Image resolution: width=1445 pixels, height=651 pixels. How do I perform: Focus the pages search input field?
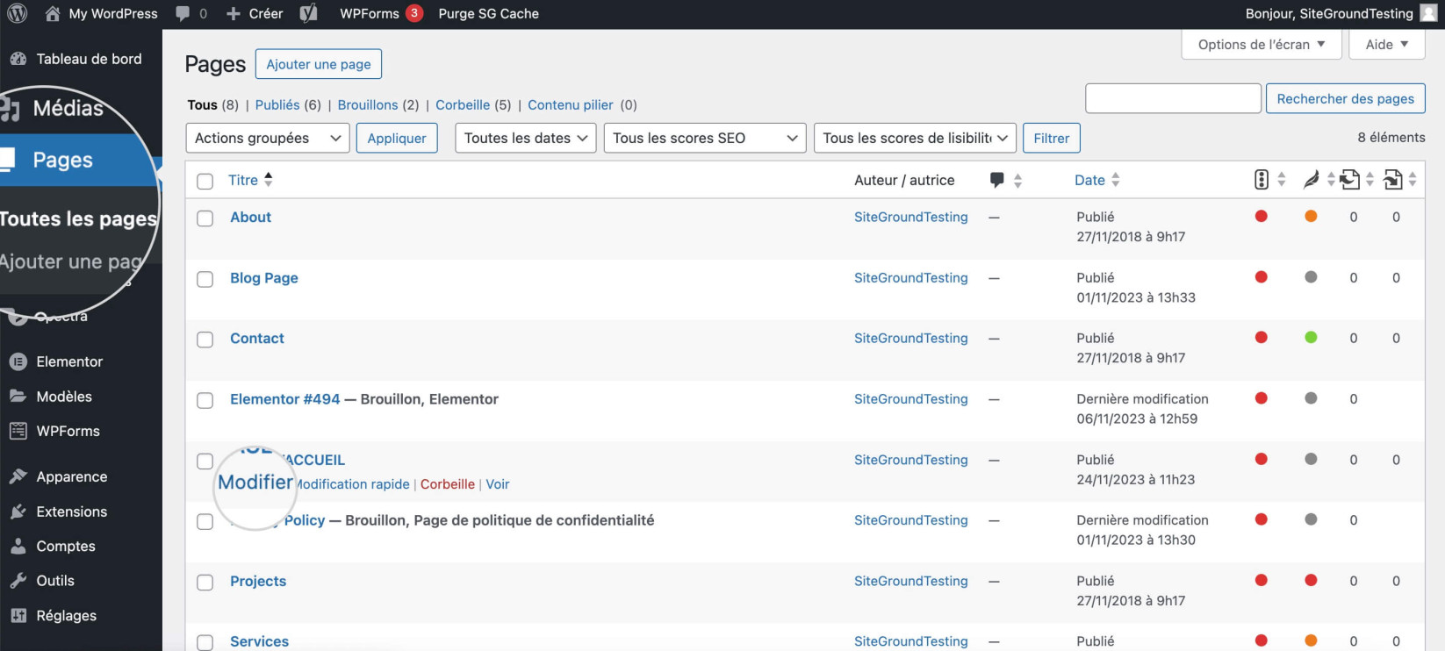coord(1173,98)
